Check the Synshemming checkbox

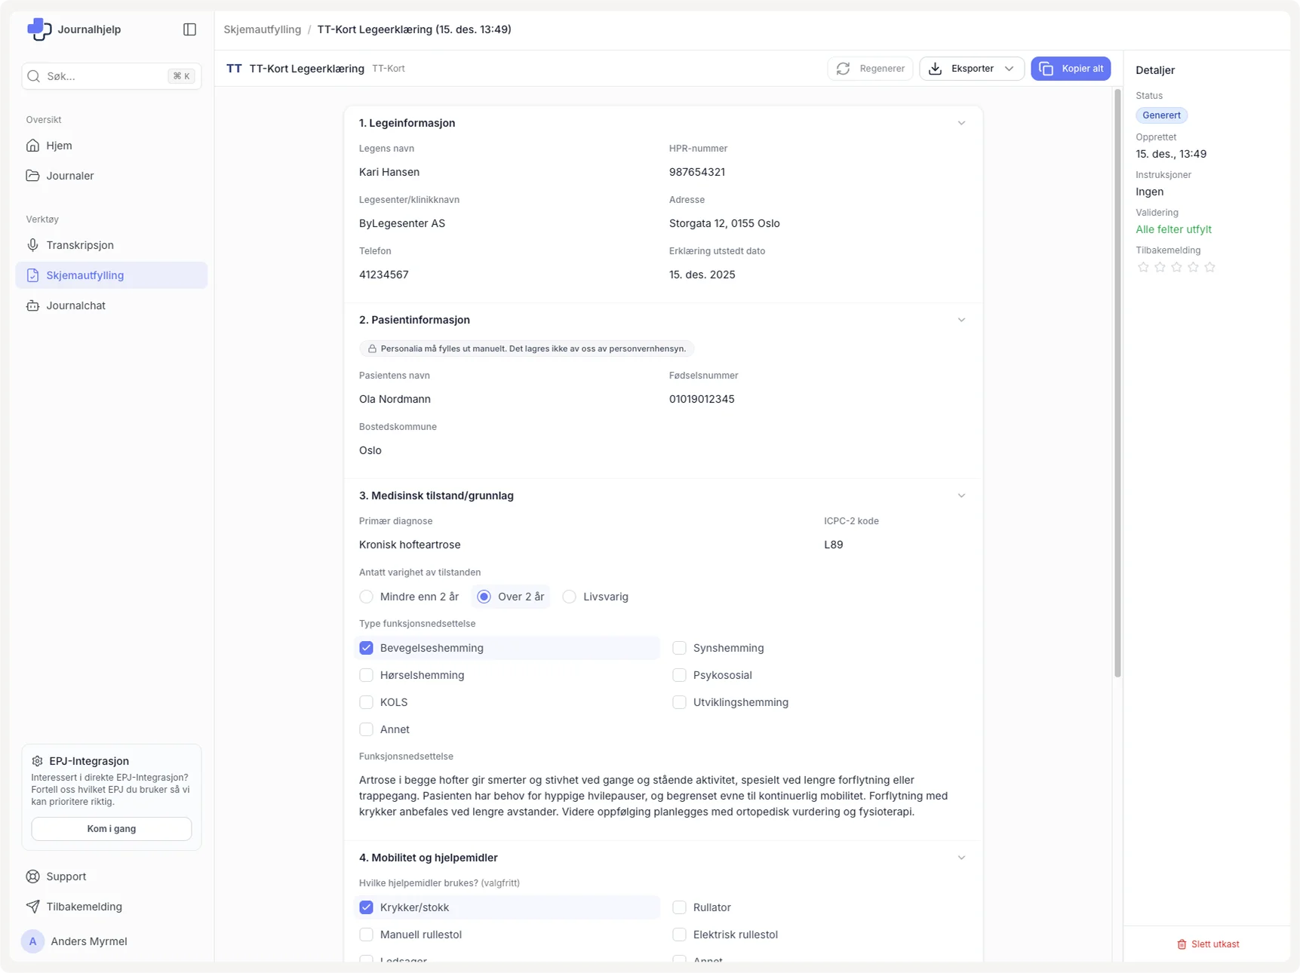[680, 648]
